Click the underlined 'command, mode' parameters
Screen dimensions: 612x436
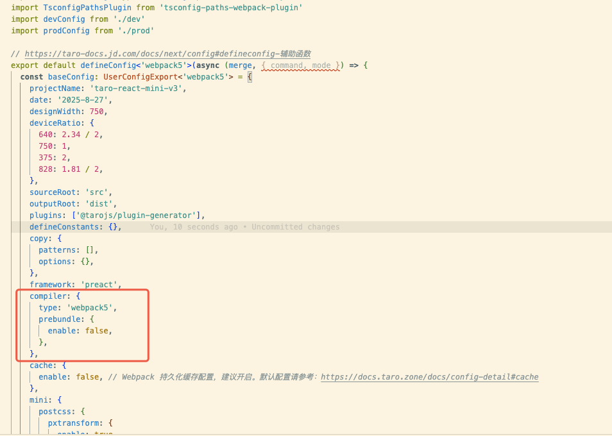coord(300,65)
